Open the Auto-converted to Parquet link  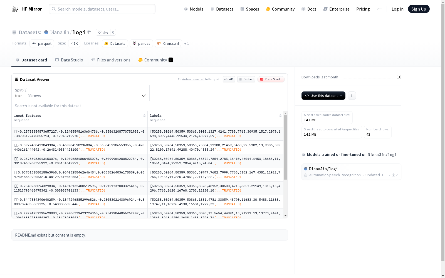pos(201,79)
